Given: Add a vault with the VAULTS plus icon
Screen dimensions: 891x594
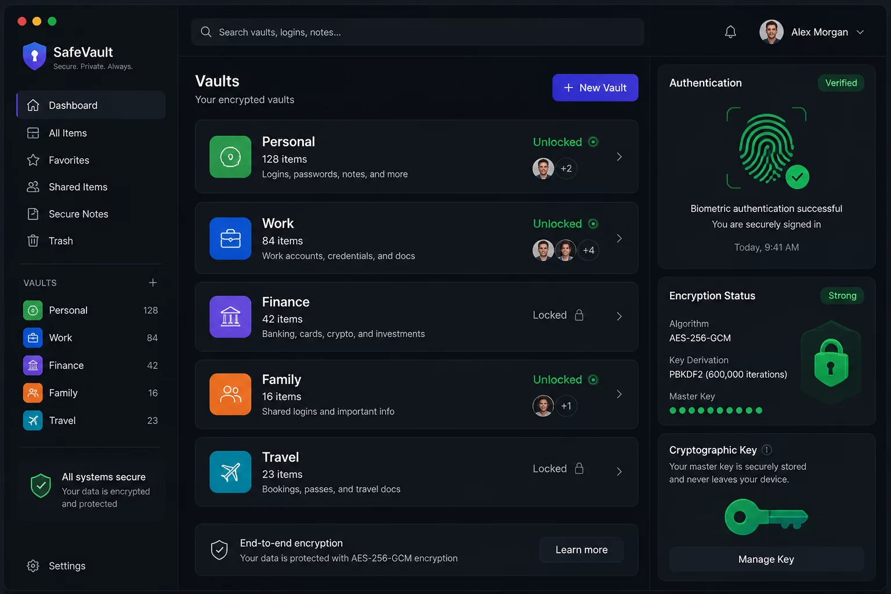Looking at the screenshot, I should [x=153, y=282].
